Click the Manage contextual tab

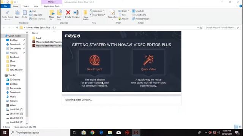pyautogui.click(x=52, y=2)
